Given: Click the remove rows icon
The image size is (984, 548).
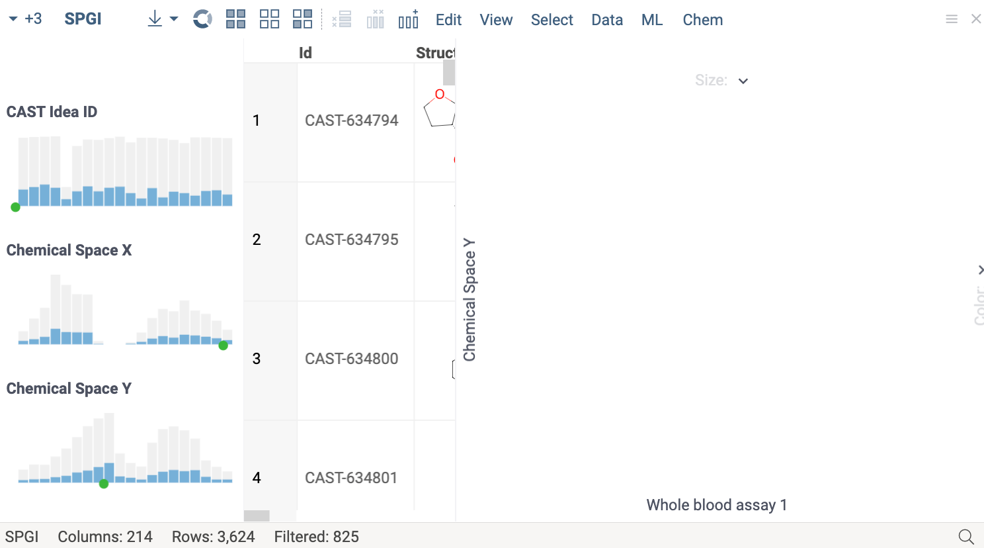Looking at the screenshot, I should (341, 19).
